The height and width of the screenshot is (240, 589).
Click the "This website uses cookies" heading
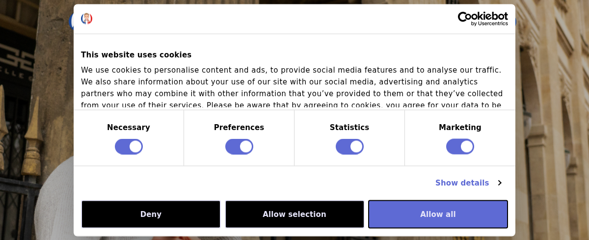coord(136,55)
